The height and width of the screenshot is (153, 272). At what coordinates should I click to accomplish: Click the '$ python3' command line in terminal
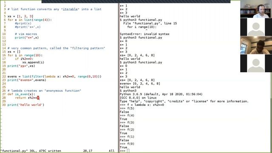point(128,91)
